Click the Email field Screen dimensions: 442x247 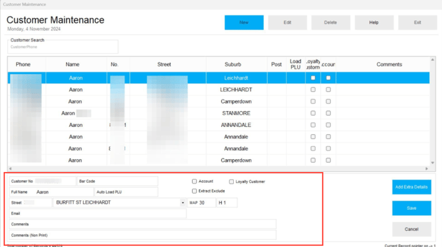click(x=98, y=213)
